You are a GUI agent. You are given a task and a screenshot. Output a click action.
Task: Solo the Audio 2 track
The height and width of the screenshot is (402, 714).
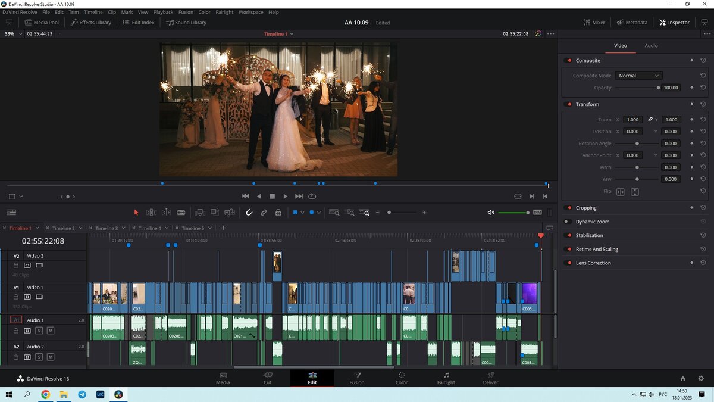[39, 357]
